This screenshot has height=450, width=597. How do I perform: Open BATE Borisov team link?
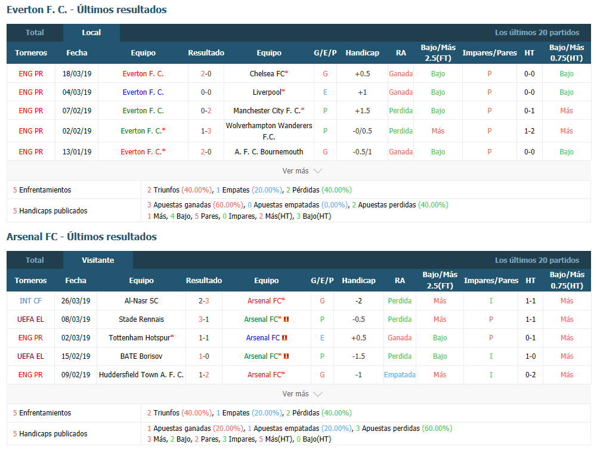(x=141, y=356)
